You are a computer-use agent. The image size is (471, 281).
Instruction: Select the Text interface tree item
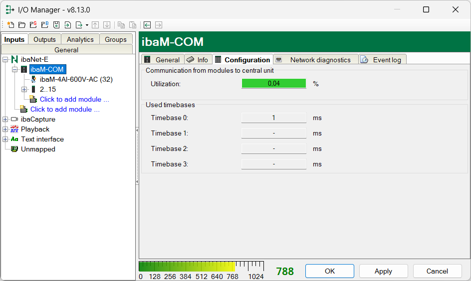[x=42, y=139]
